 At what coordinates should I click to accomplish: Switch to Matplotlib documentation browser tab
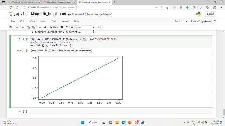pos(24,2)
